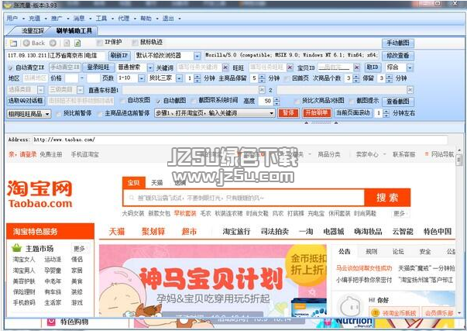Click the orange 搜索 button on Taobao

click(387, 198)
